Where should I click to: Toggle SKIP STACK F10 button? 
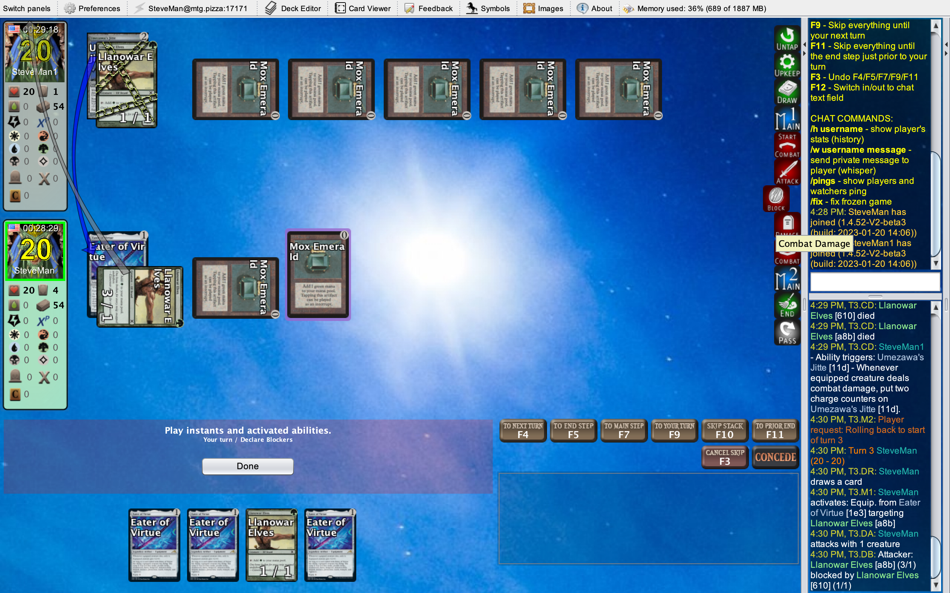coord(724,430)
